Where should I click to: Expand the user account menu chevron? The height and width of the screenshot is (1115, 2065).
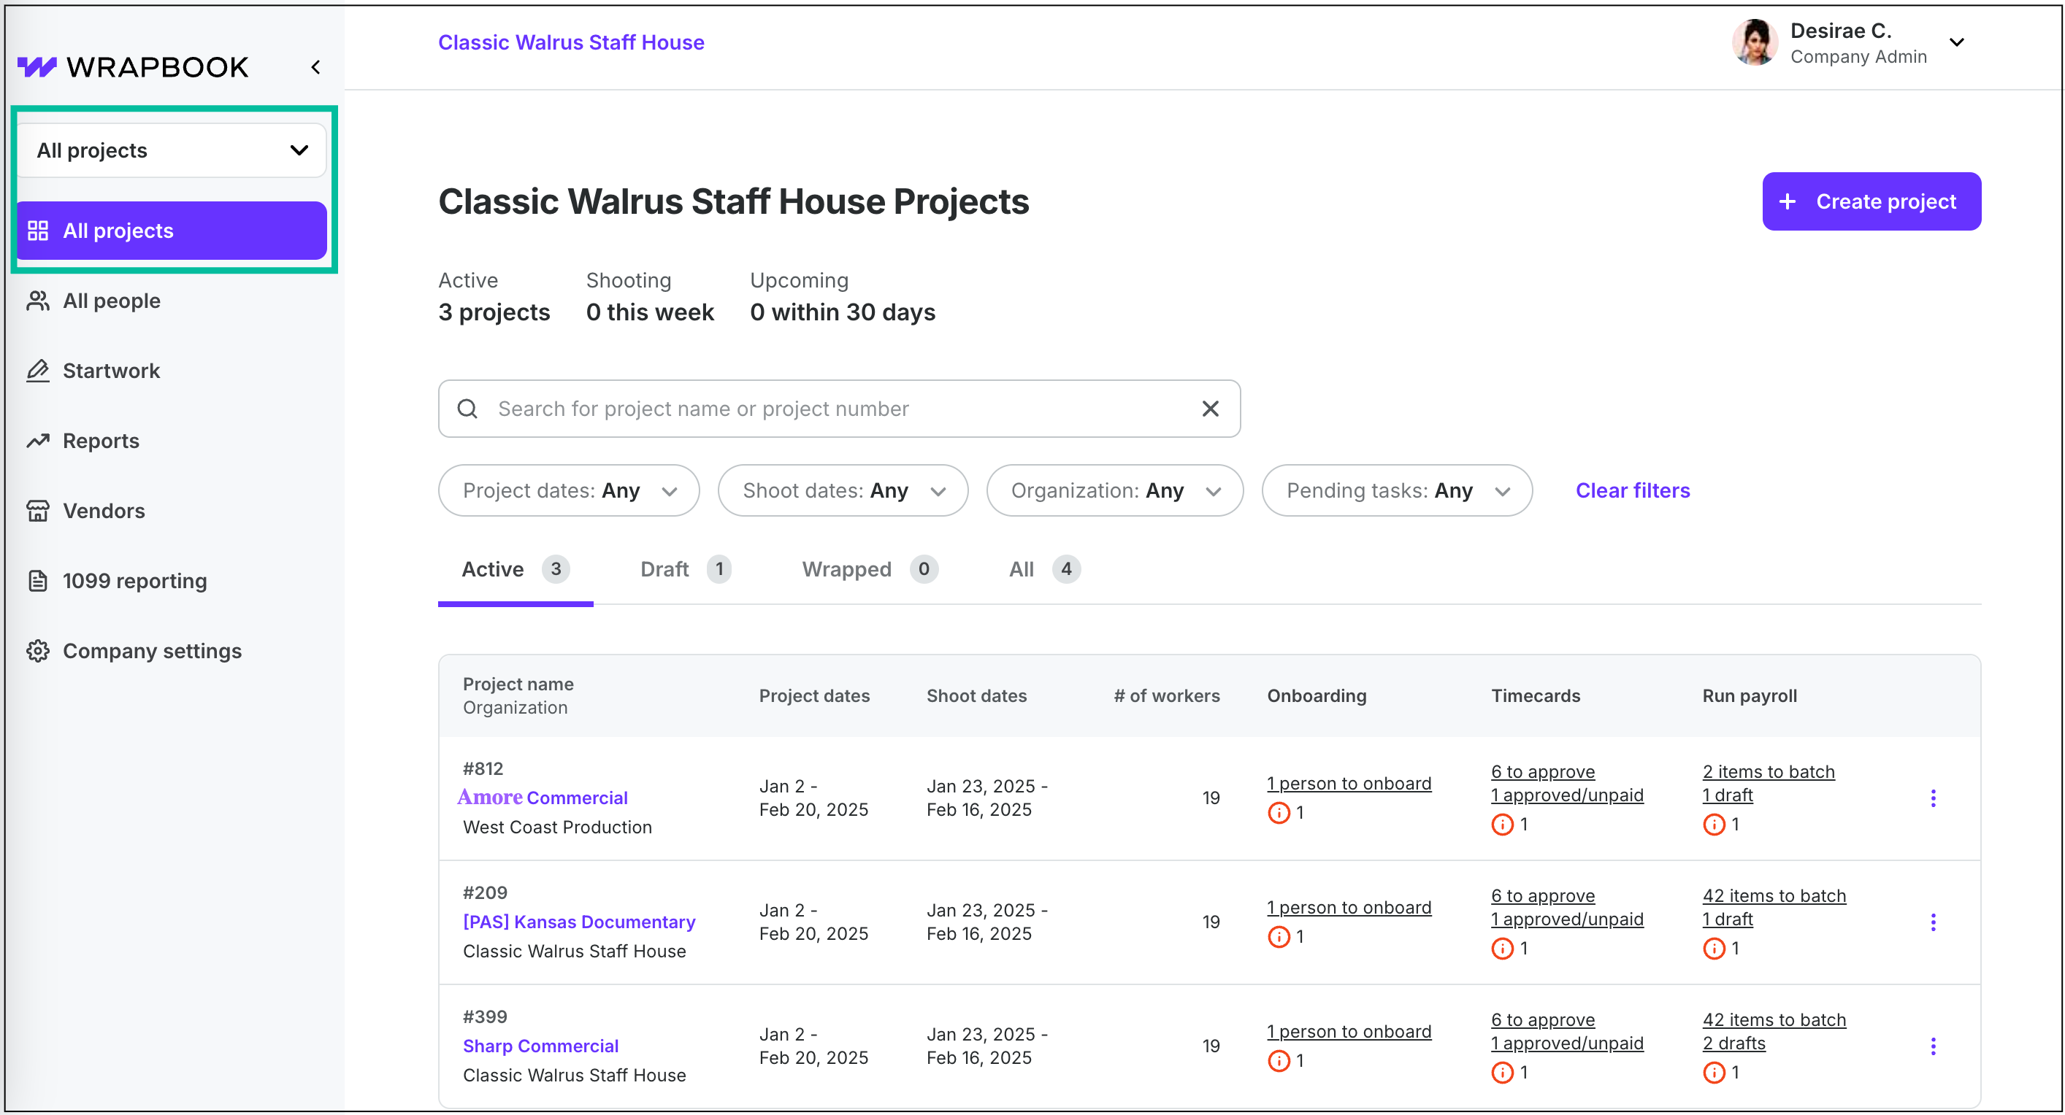pos(1957,42)
